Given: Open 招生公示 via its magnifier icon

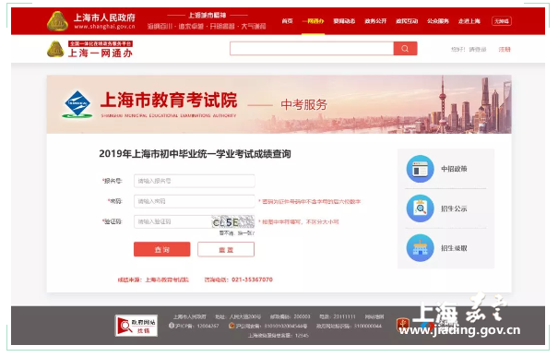Looking at the screenshot, I should click(420, 208).
